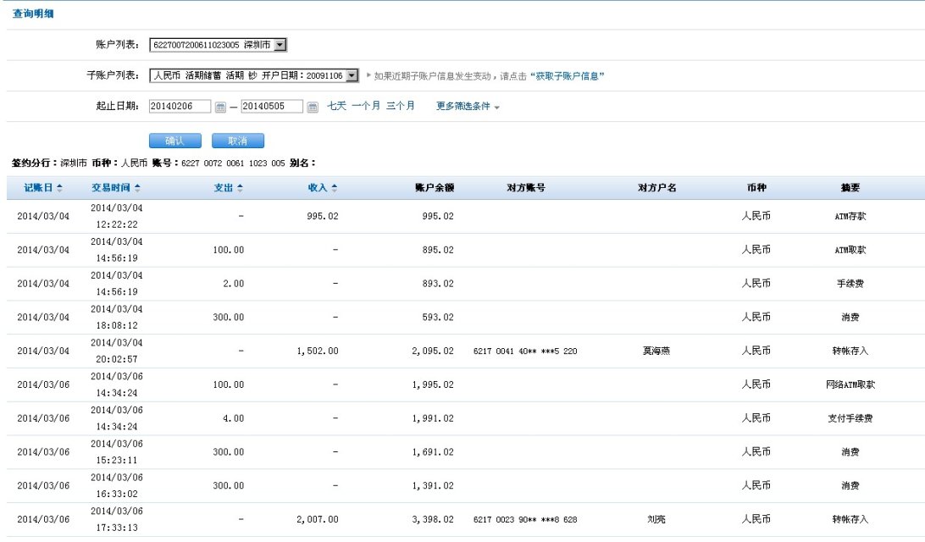Viewport: 925px width, 542px height.
Task: Click the 莫海燕 counterparty name cell
Action: click(656, 351)
